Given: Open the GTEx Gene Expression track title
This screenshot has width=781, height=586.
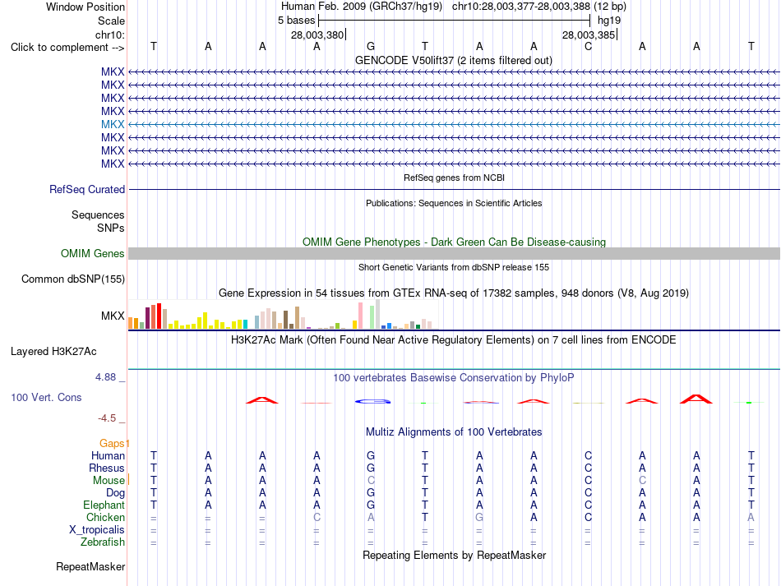Looking at the screenshot, I should [x=454, y=293].
